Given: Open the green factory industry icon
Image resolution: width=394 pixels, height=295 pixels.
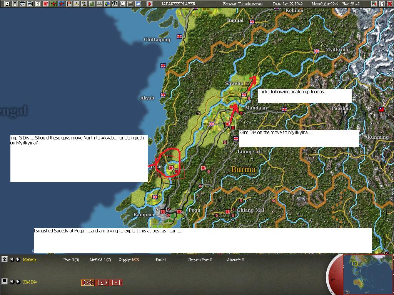Looking at the screenshot, I should click(92, 4).
